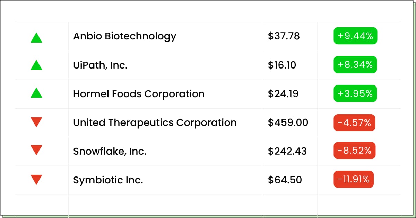Click the -4.57% red change badge
Viewport: 416px width, 218px height.
point(354,122)
